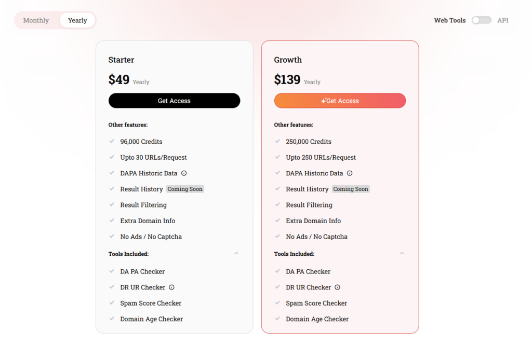This screenshot has width=532, height=345.
Task: Collapse Growth plan Tools Included section
Action: (x=402, y=254)
